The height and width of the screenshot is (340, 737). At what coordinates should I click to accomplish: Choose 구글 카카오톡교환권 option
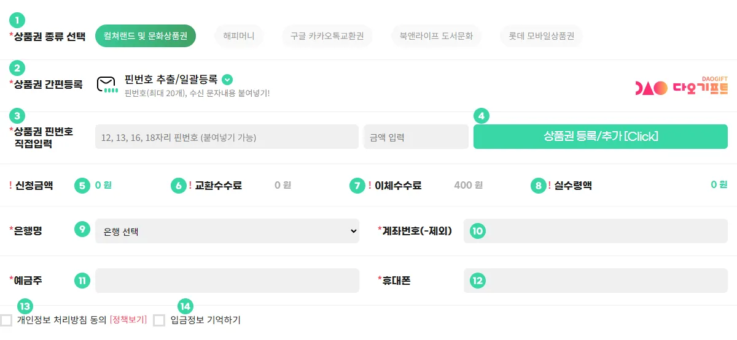[327, 36]
